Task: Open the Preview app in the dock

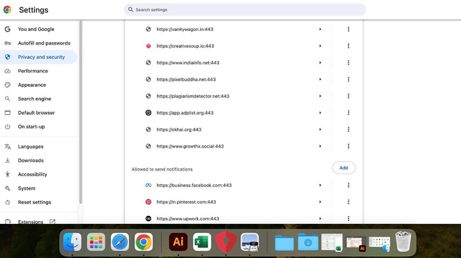Action: click(x=250, y=242)
